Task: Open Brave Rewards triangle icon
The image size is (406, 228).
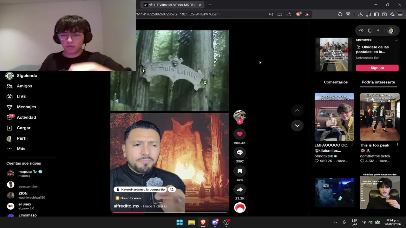Action: point(307,14)
